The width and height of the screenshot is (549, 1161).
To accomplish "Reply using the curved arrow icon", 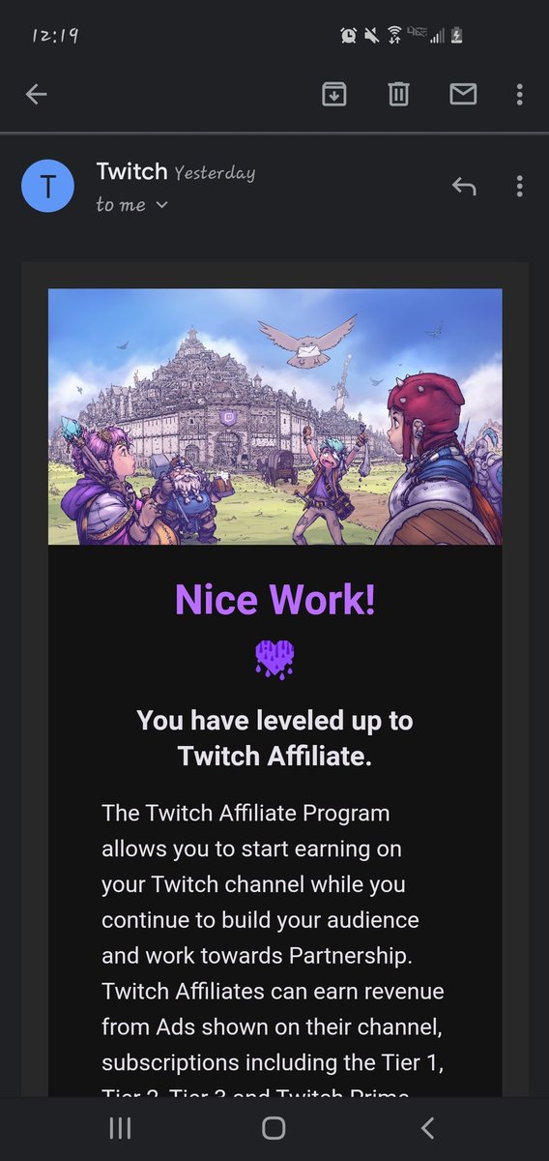I will (x=464, y=186).
